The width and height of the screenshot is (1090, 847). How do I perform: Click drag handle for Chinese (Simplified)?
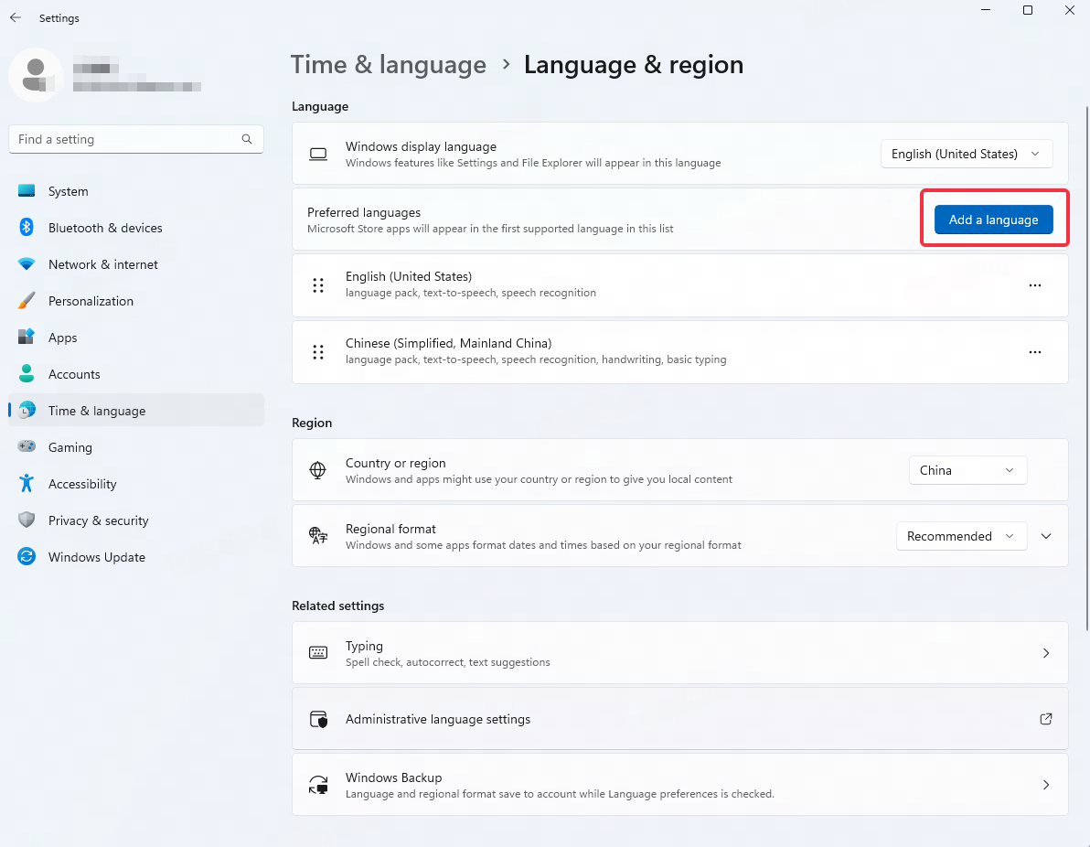pos(318,352)
